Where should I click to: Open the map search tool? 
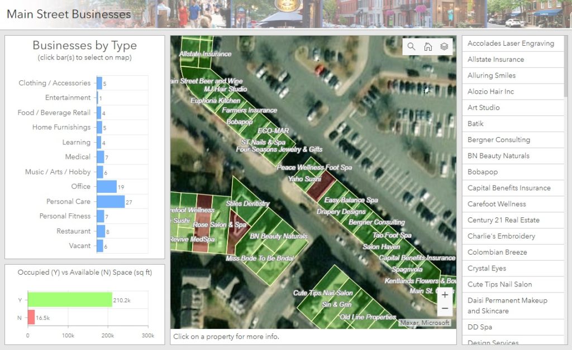pyautogui.click(x=411, y=47)
